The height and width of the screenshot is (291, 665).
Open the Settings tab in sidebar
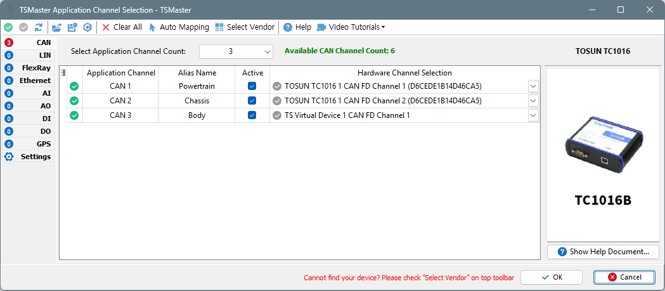click(28, 157)
